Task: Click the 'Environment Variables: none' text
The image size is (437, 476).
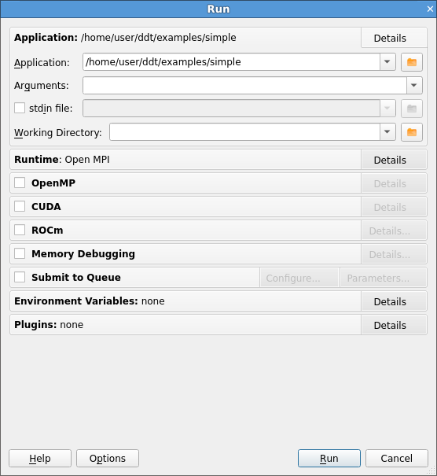Action: (x=90, y=301)
